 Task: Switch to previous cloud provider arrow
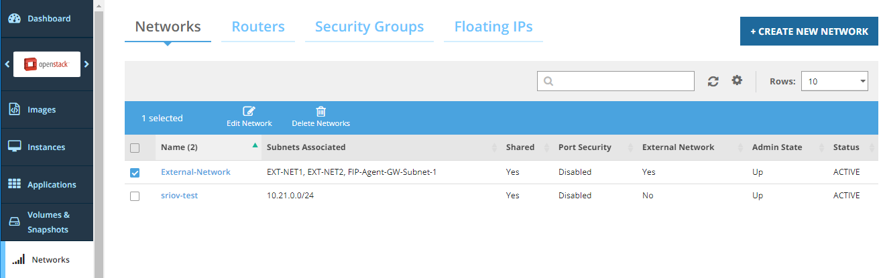click(7, 64)
